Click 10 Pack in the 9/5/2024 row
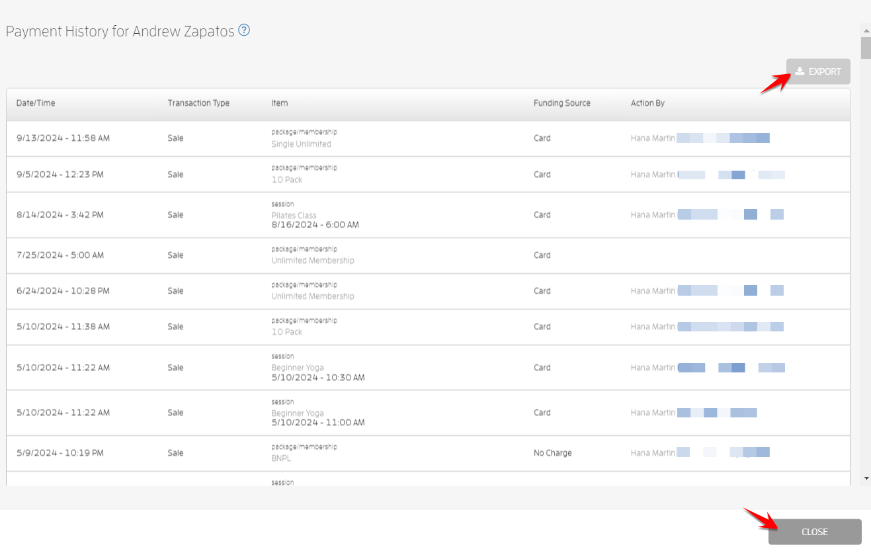This screenshot has width=871, height=553. 286,180
